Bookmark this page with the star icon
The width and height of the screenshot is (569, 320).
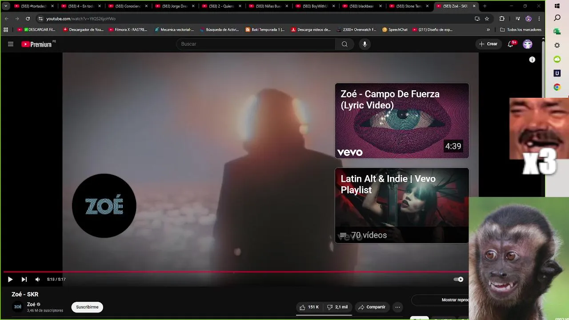tap(487, 19)
